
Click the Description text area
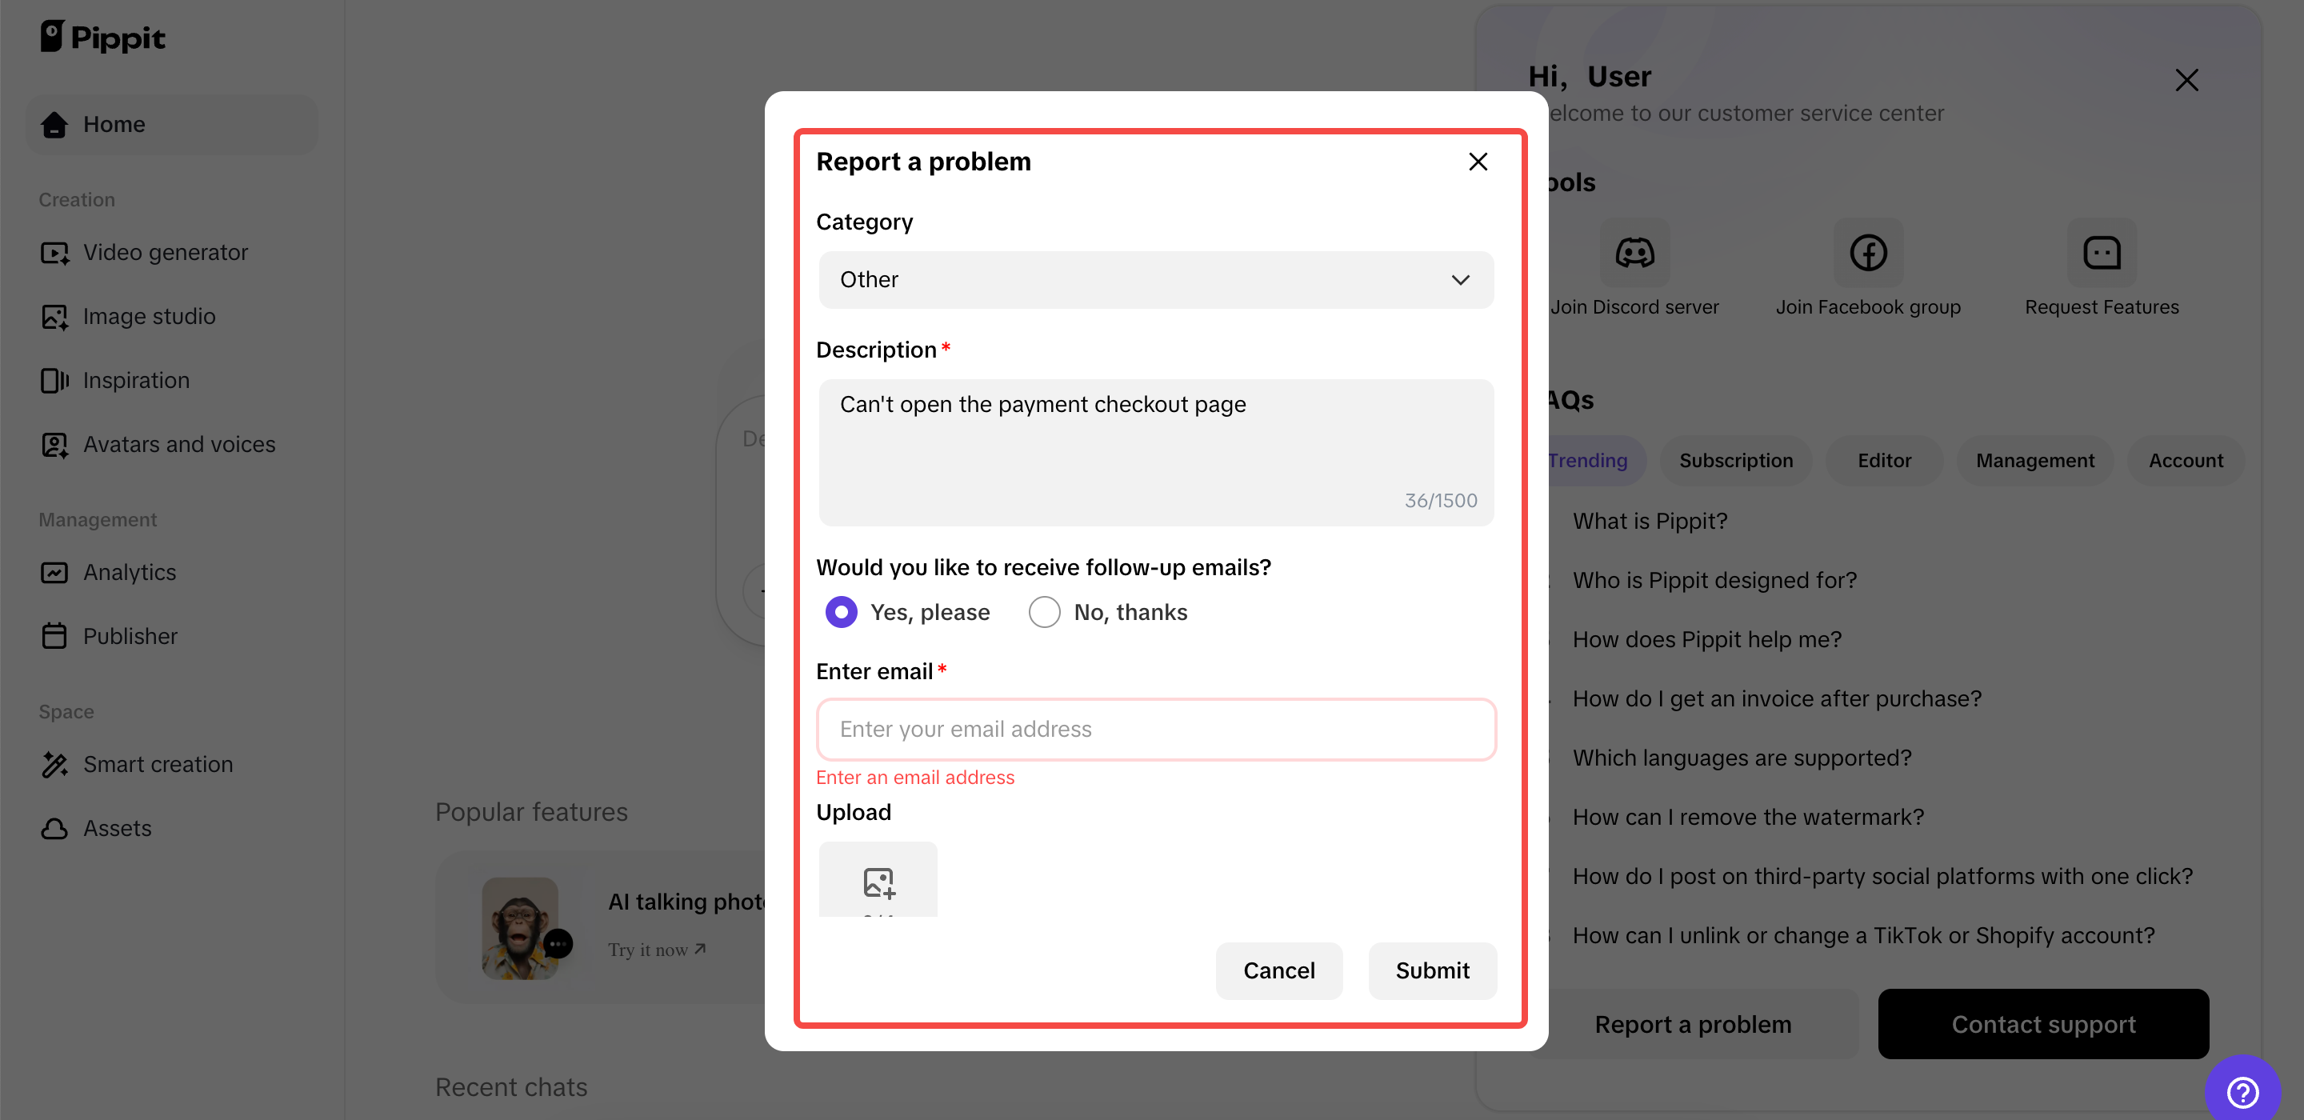tap(1155, 452)
